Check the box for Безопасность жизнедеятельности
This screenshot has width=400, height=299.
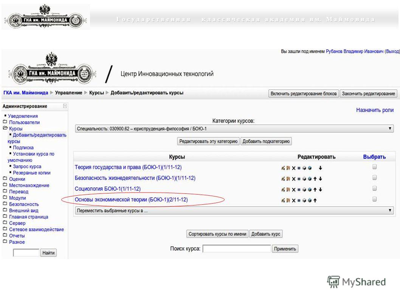point(374,177)
